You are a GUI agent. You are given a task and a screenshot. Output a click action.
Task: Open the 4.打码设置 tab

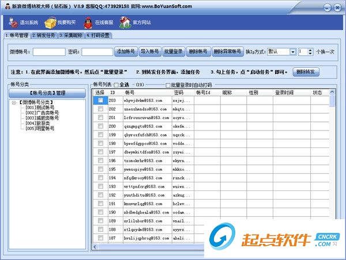[x=98, y=36]
